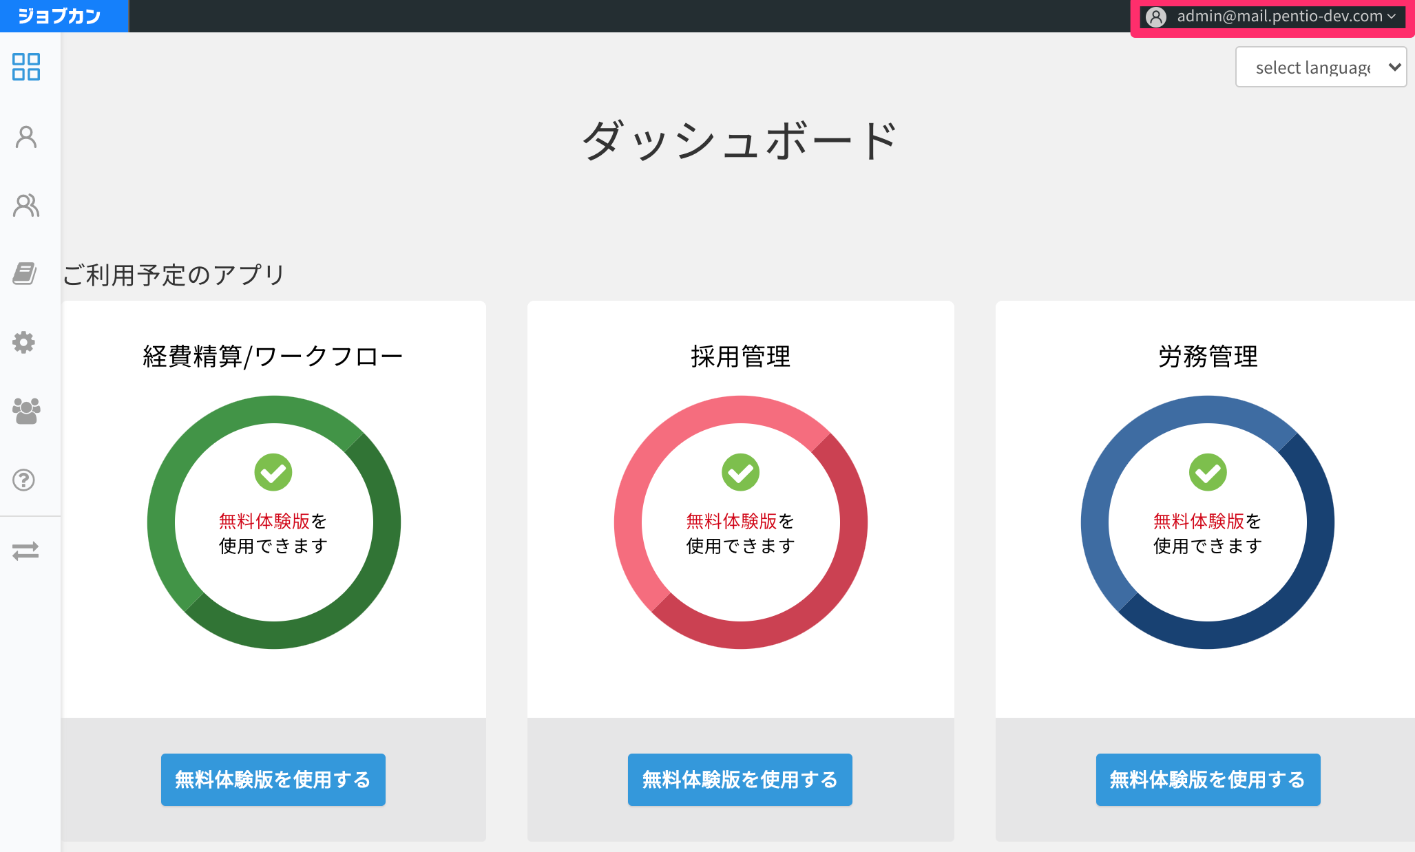
Task: Click the green checkmark in 採用管理 card
Action: 740,472
